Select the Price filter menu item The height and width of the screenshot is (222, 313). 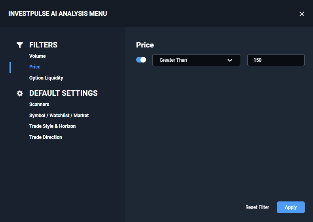[x=35, y=67]
